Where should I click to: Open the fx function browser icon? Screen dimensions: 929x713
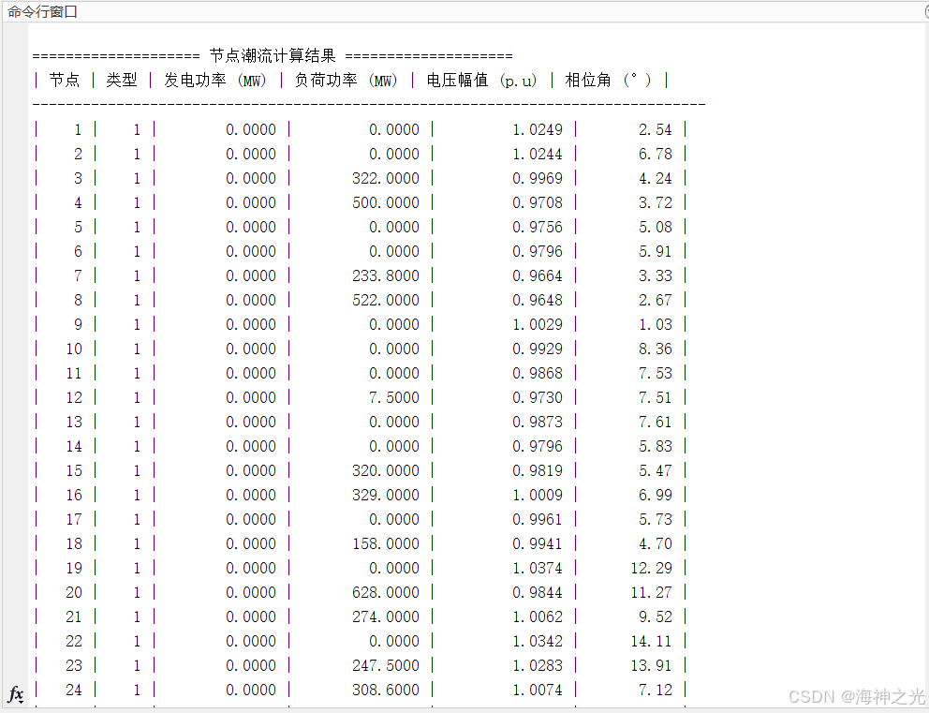(x=15, y=693)
